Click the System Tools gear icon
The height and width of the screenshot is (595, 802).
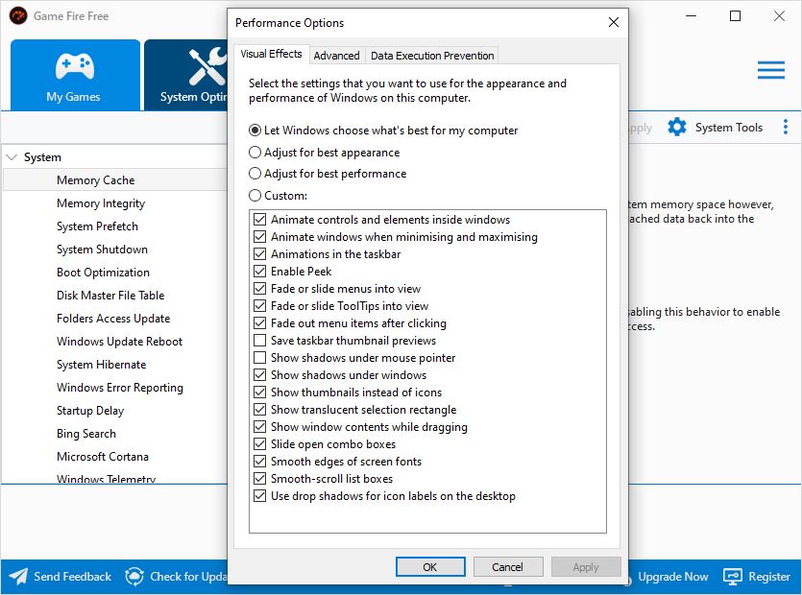point(677,127)
